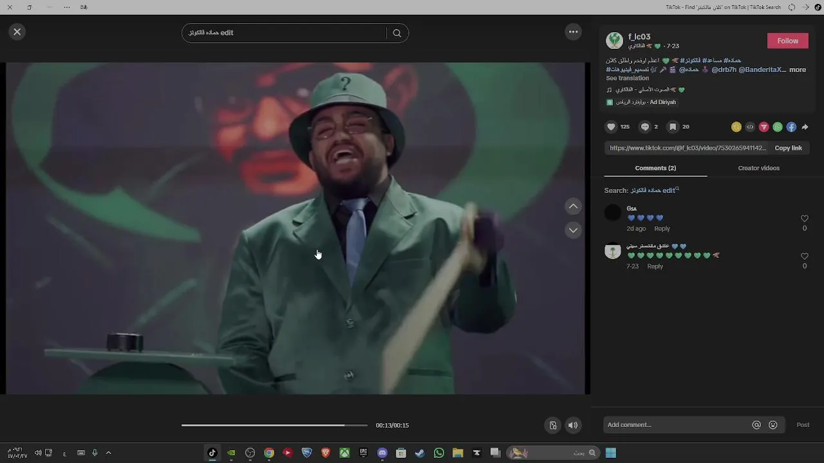The image size is (824, 463).
Task: Open the original sound music link
Action: 646,89
